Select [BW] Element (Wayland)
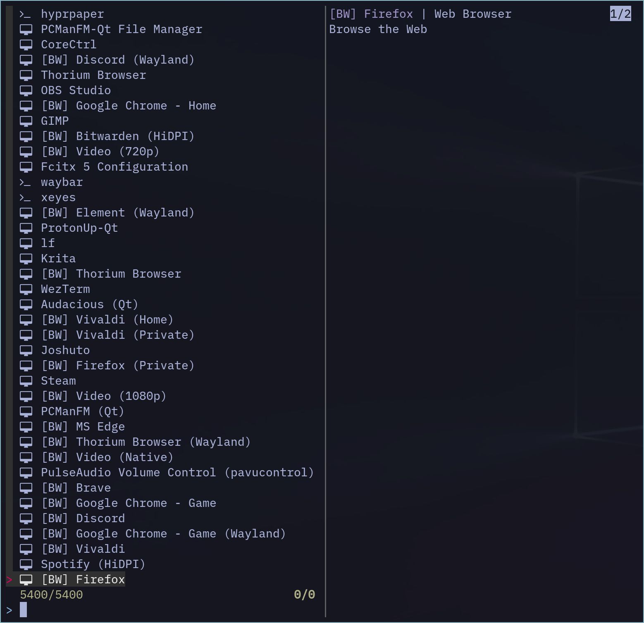This screenshot has width=644, height=623. click(118, 213)
